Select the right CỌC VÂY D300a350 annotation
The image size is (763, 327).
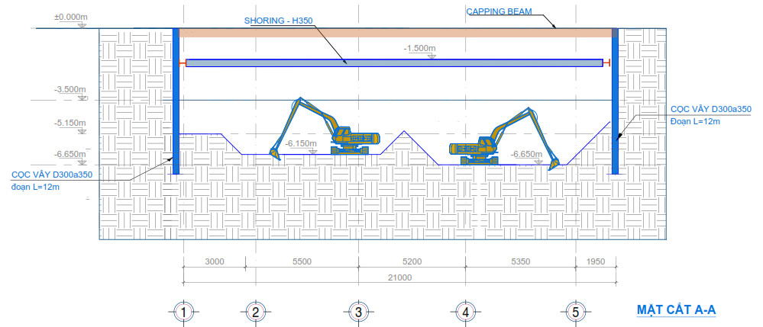(x=710, y=110)
